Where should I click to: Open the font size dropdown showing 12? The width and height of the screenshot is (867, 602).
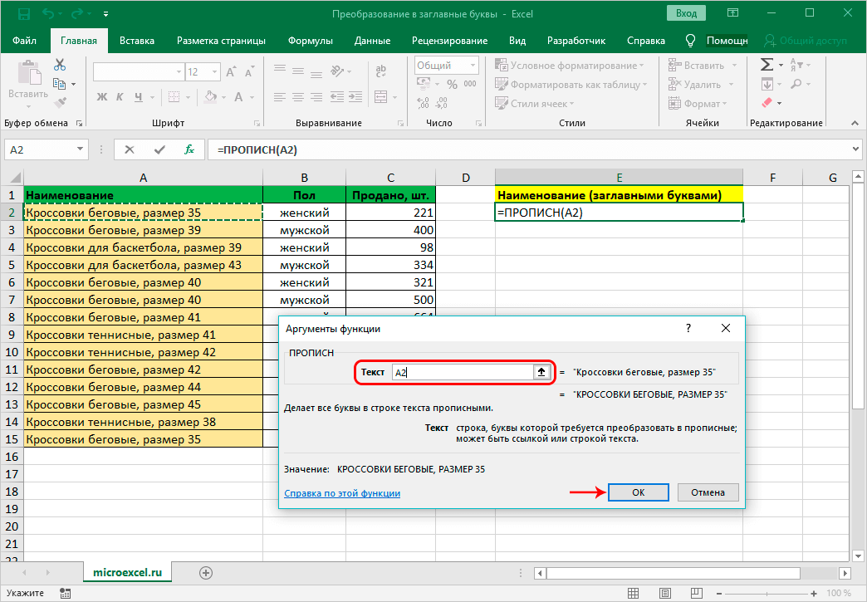pyautogui.click(x=214, y=72)
